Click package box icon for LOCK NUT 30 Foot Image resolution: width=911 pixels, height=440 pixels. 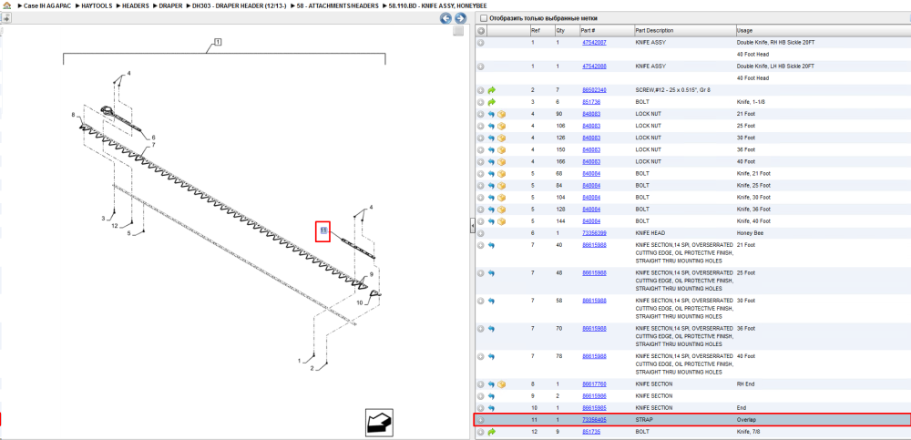tap(501, 138)
